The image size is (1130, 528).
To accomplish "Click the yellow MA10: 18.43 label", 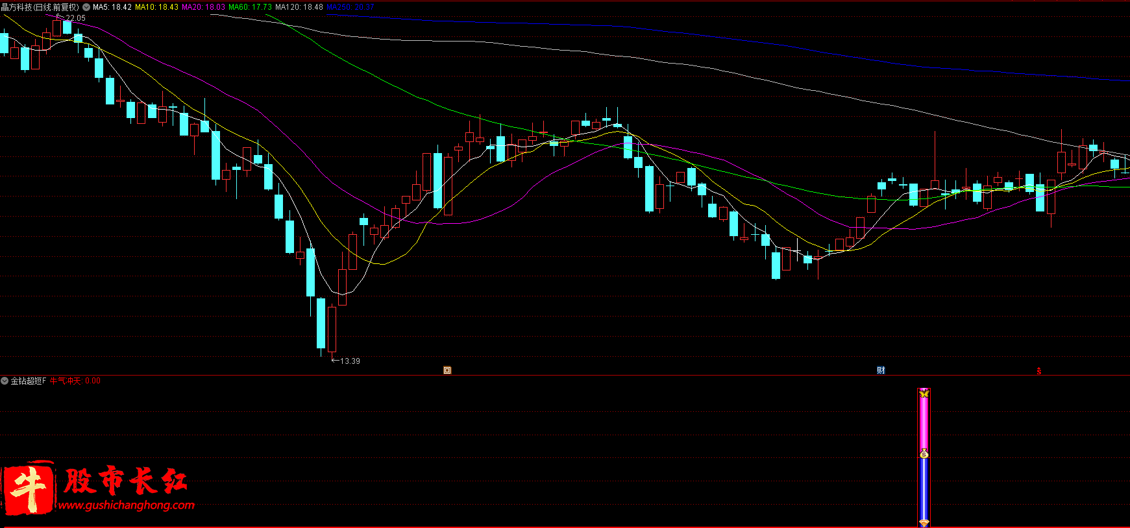I will tap(156, 7).
